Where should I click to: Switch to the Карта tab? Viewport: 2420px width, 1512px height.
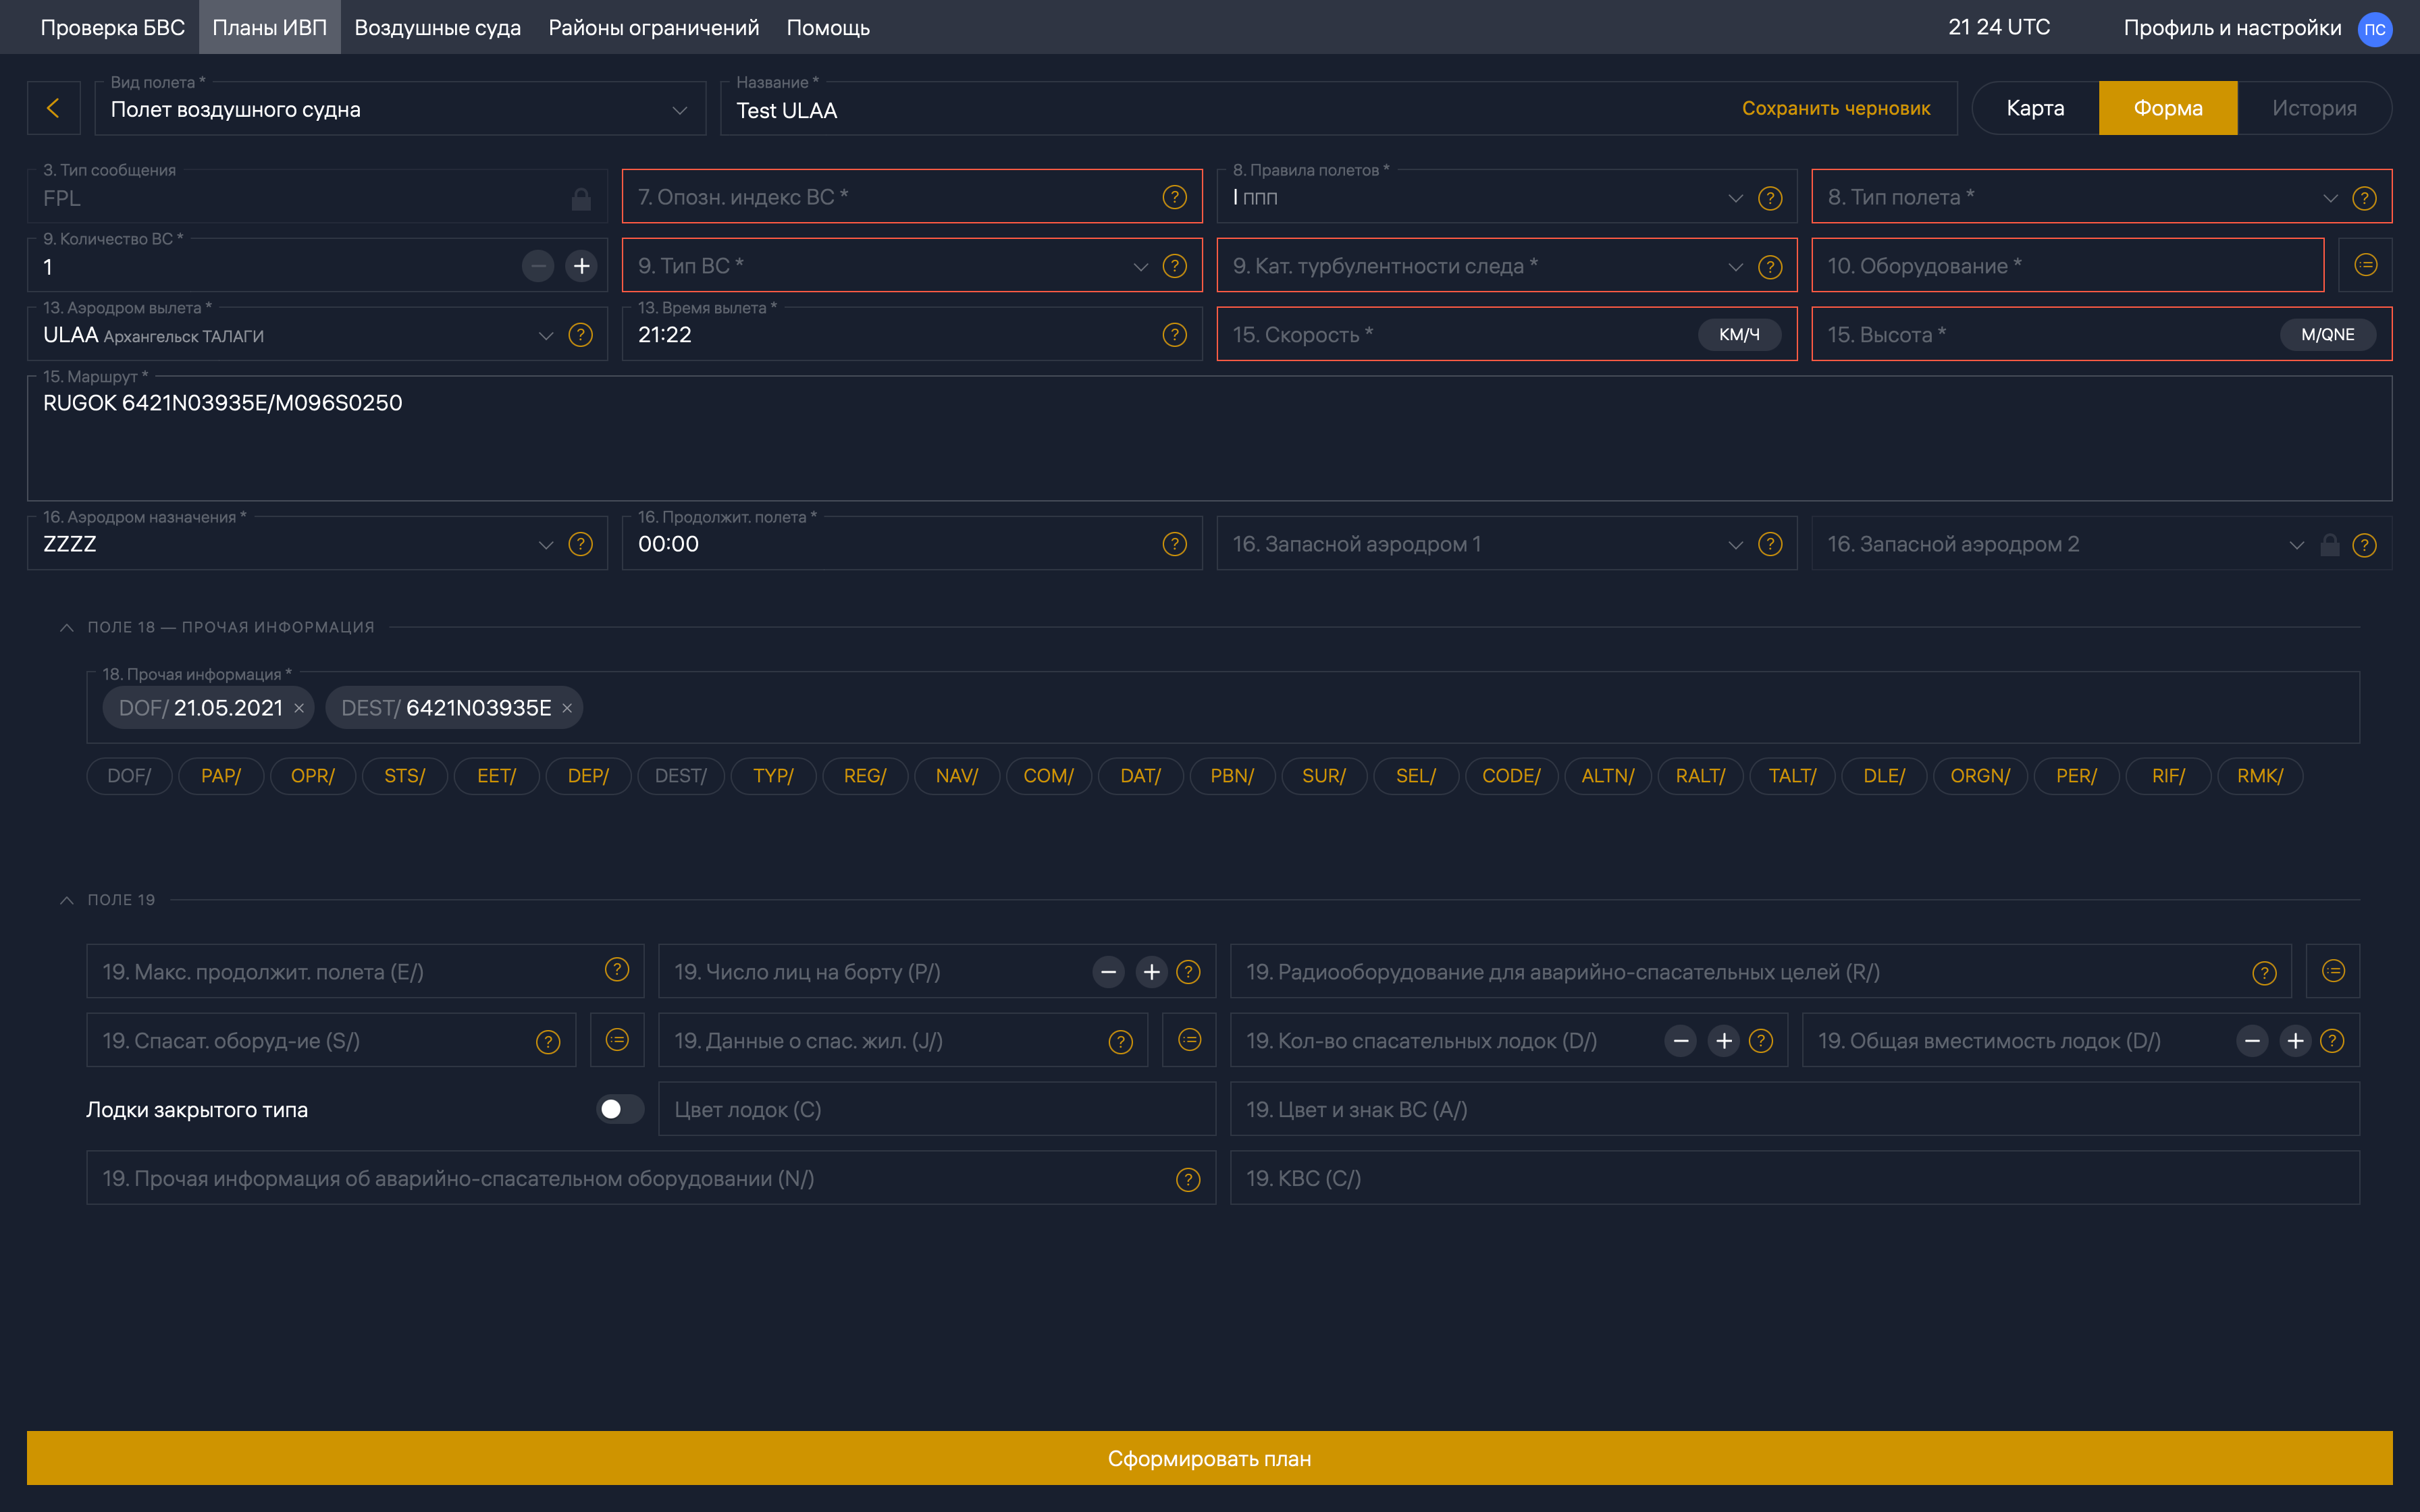coord(2034,108)
